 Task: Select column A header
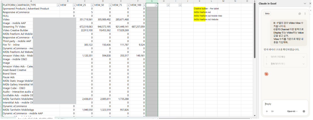(x=31, y=1)
